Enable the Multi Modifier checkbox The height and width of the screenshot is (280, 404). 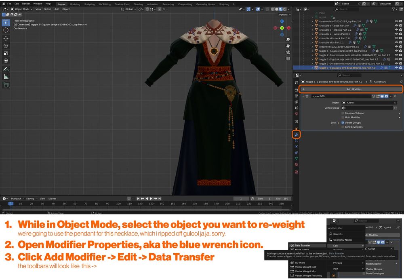(343, 118)
